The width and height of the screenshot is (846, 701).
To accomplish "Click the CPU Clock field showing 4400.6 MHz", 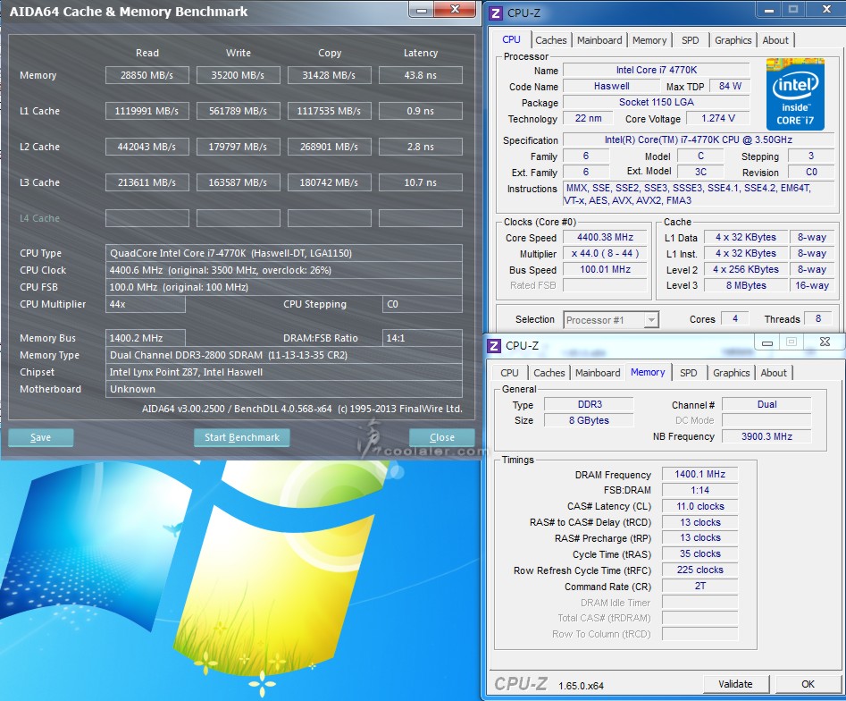I will 284,270.
